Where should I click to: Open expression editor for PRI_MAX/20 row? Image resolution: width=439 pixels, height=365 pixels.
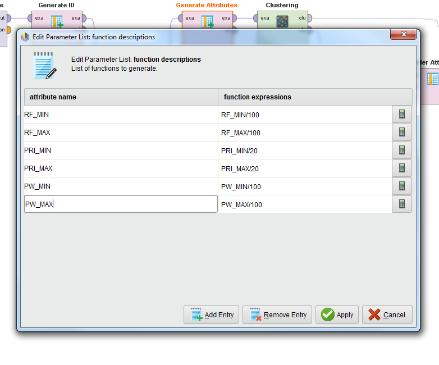pos(402,168)
